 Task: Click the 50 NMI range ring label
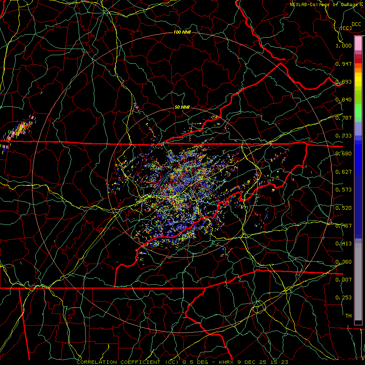[x=182, y=107]
